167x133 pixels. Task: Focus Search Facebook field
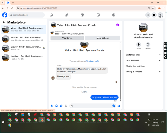(x=27, y=15)
